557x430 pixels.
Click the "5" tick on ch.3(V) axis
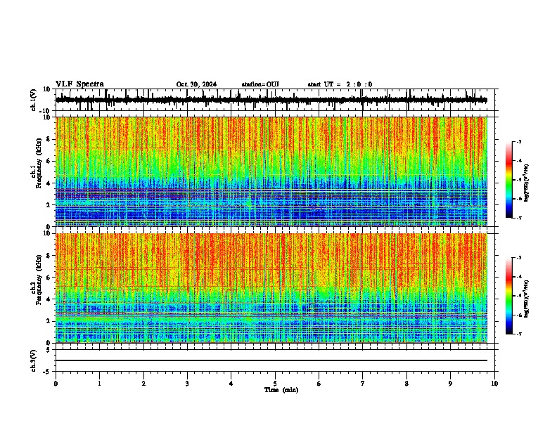(x=49, y=350)
